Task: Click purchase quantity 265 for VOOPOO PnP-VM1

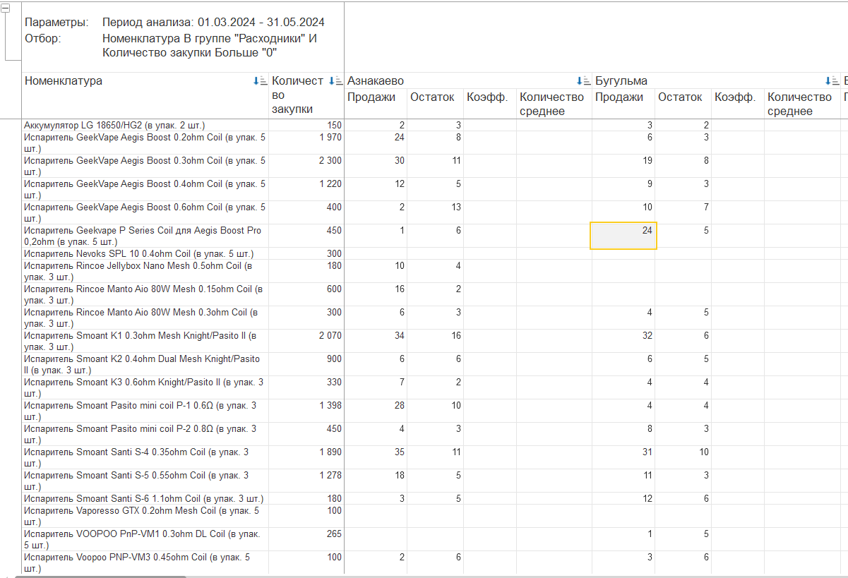Action: 334,534
